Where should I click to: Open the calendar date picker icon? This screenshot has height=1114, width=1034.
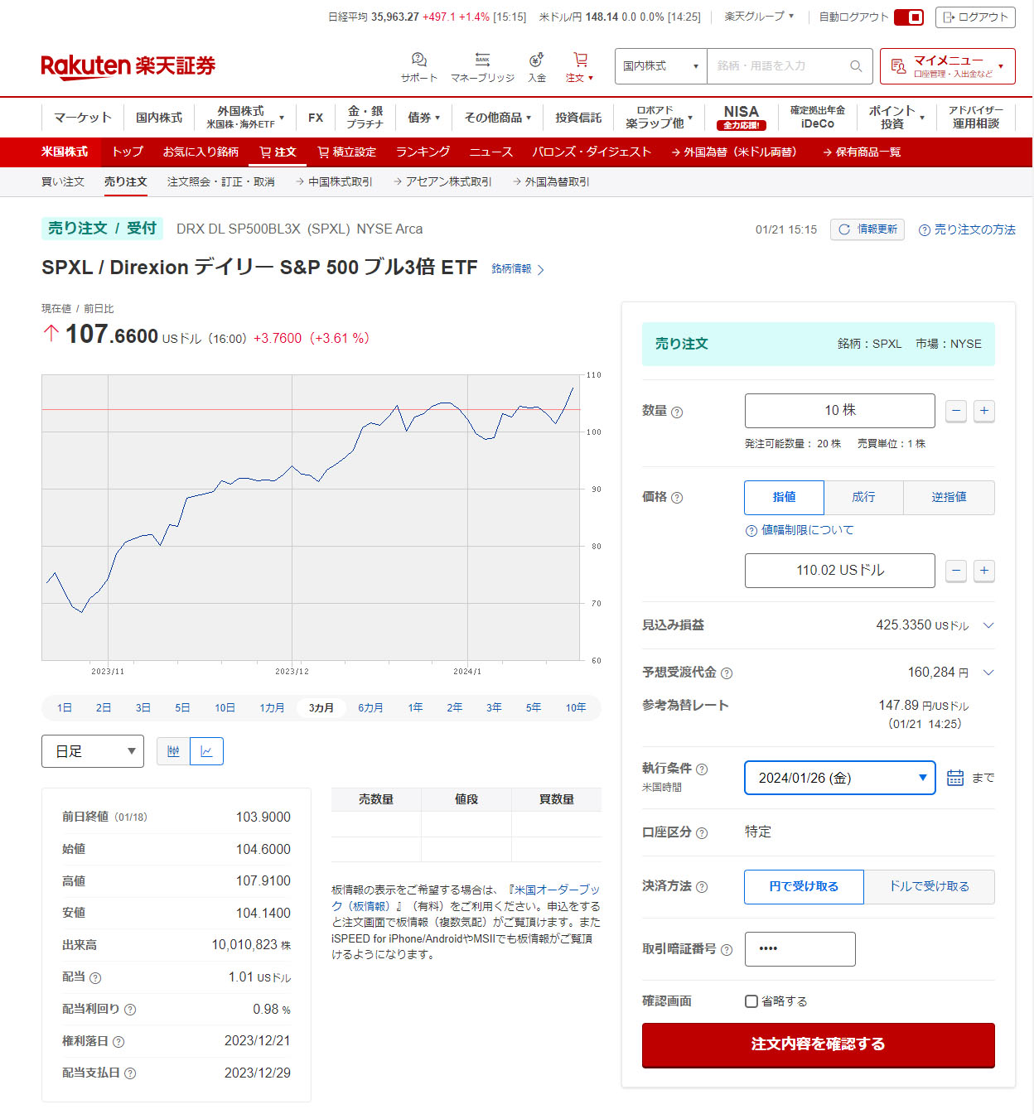[955, 778]
